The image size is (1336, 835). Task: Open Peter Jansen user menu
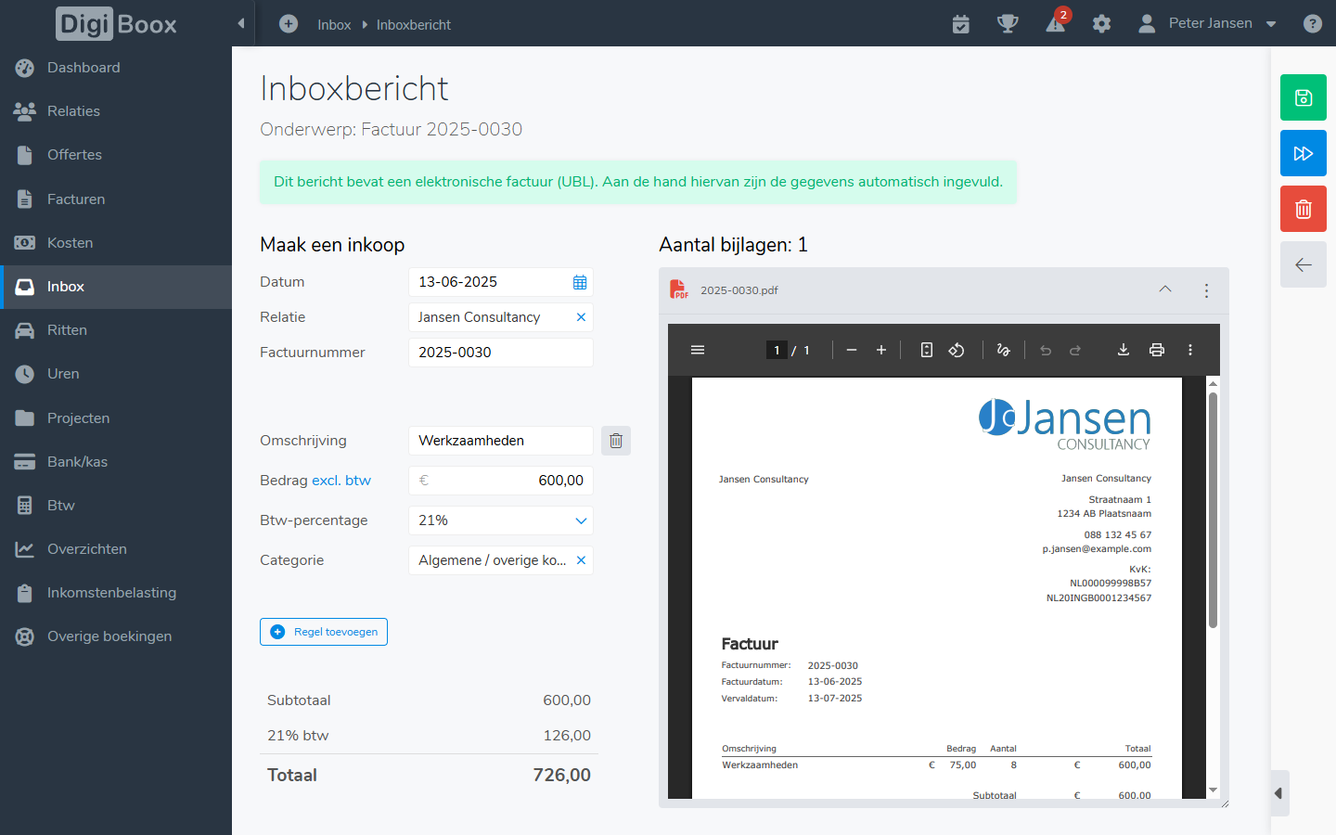tap(1208, 23)
